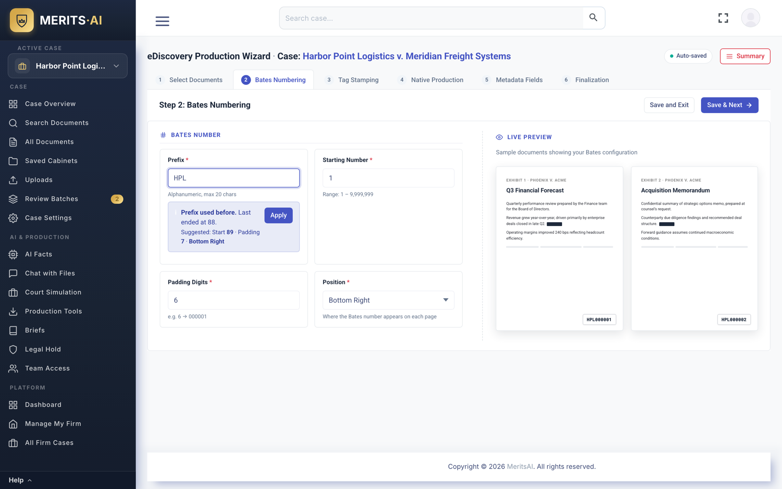The image size is (782, 489).
Task: Focus the Prefix input field
Action: (x=234, y=178)
